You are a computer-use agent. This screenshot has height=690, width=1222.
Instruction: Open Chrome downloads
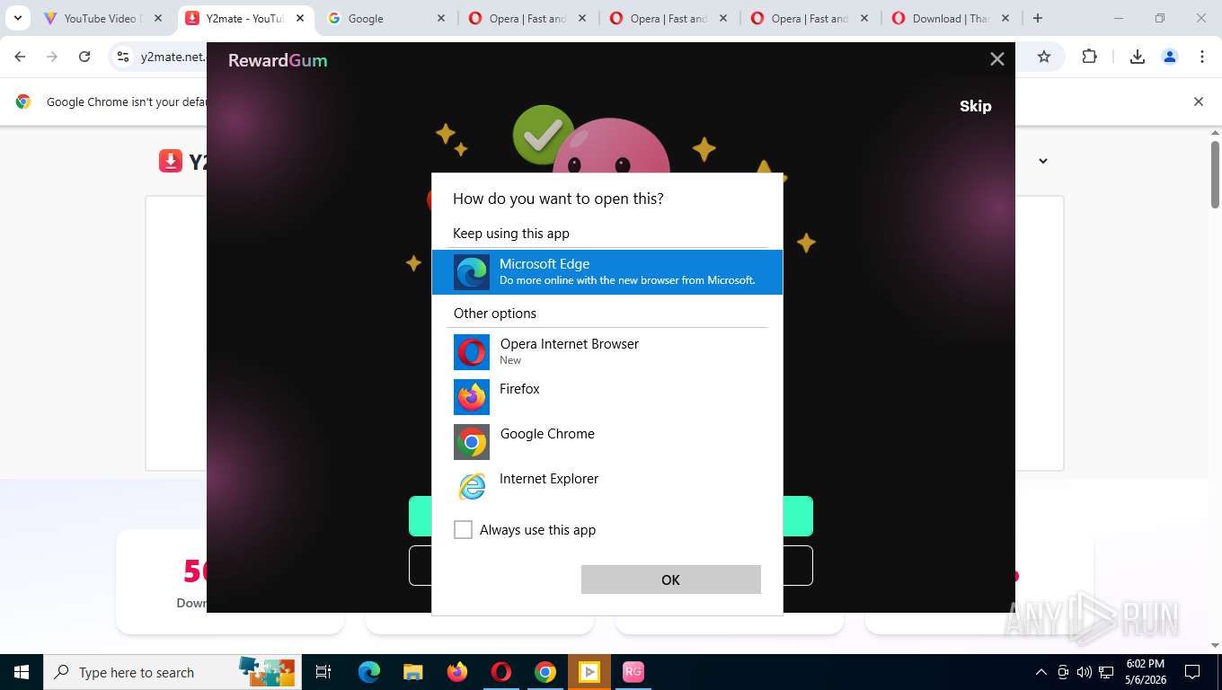pyautogui.click(x=1138, y=57)
